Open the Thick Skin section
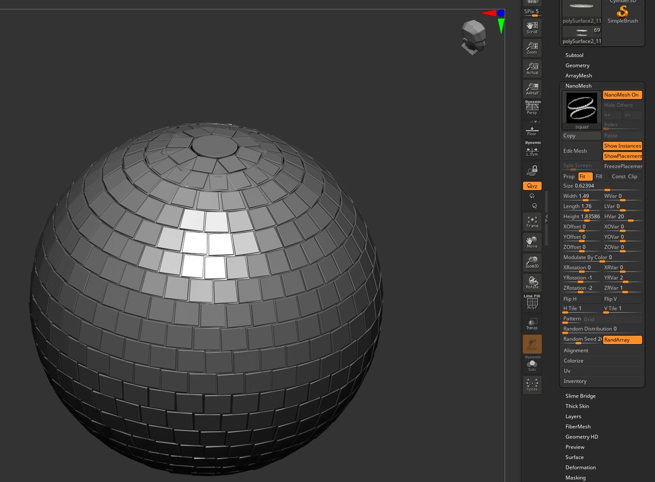 click(x=577, y=406)
